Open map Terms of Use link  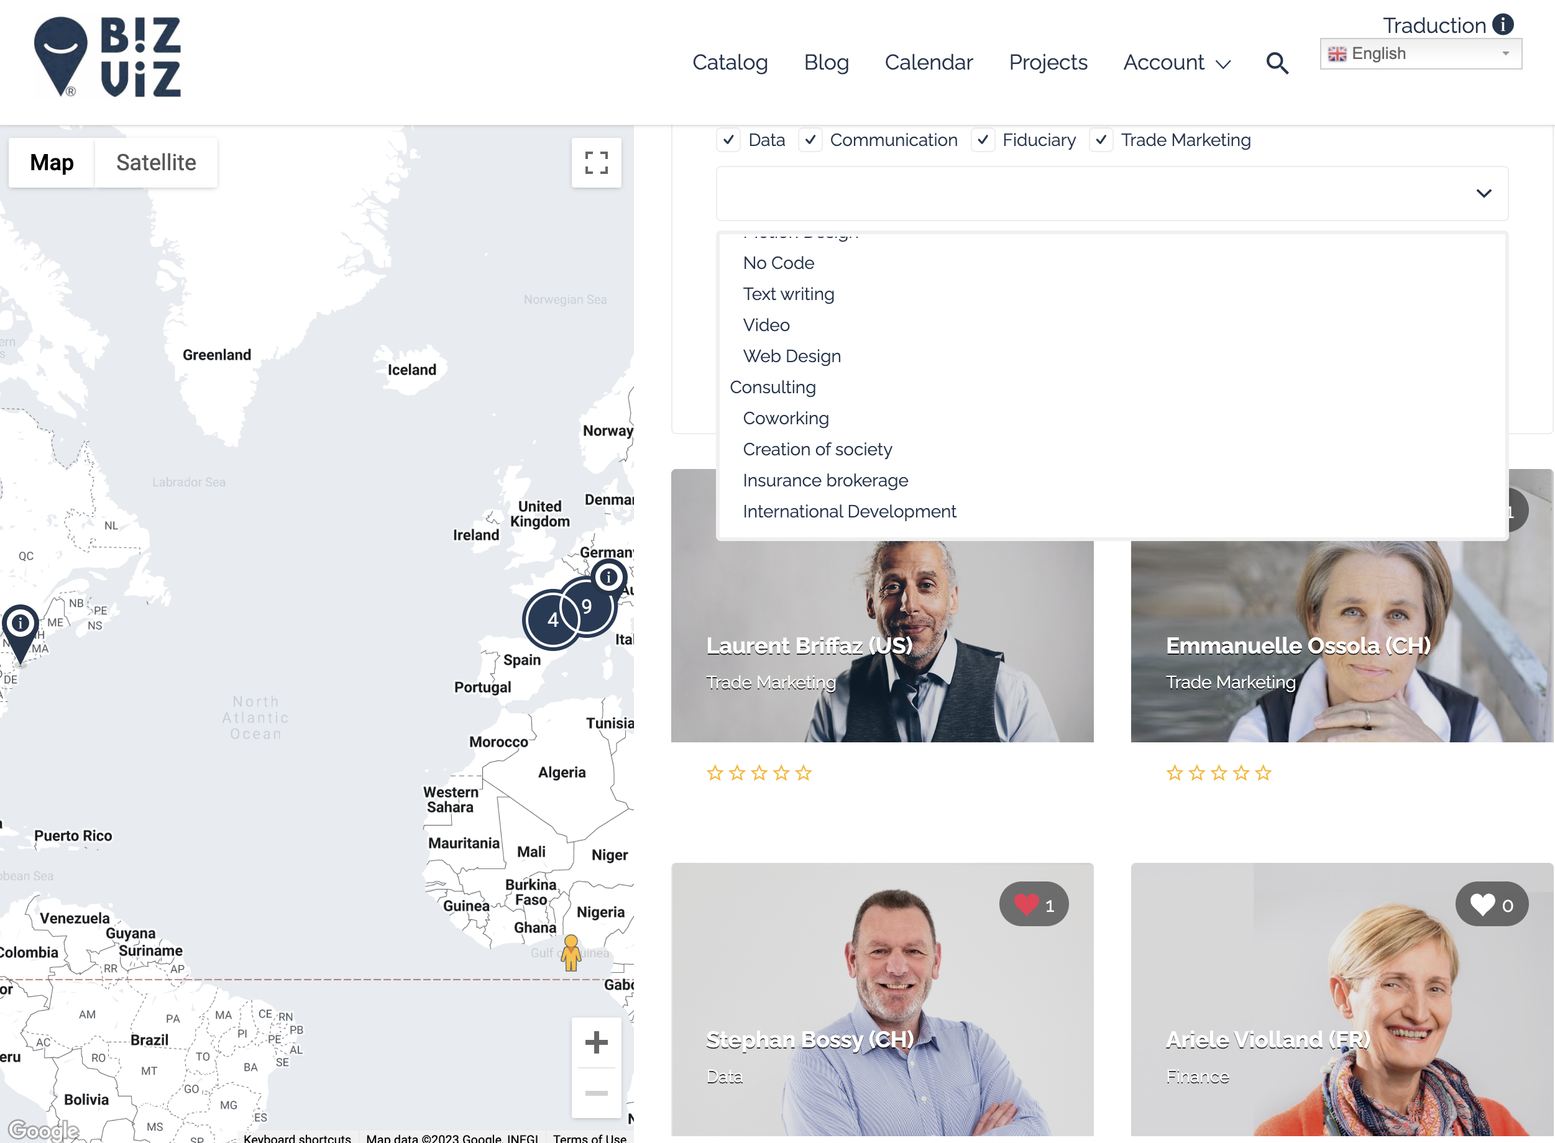tap(589, 1137)
